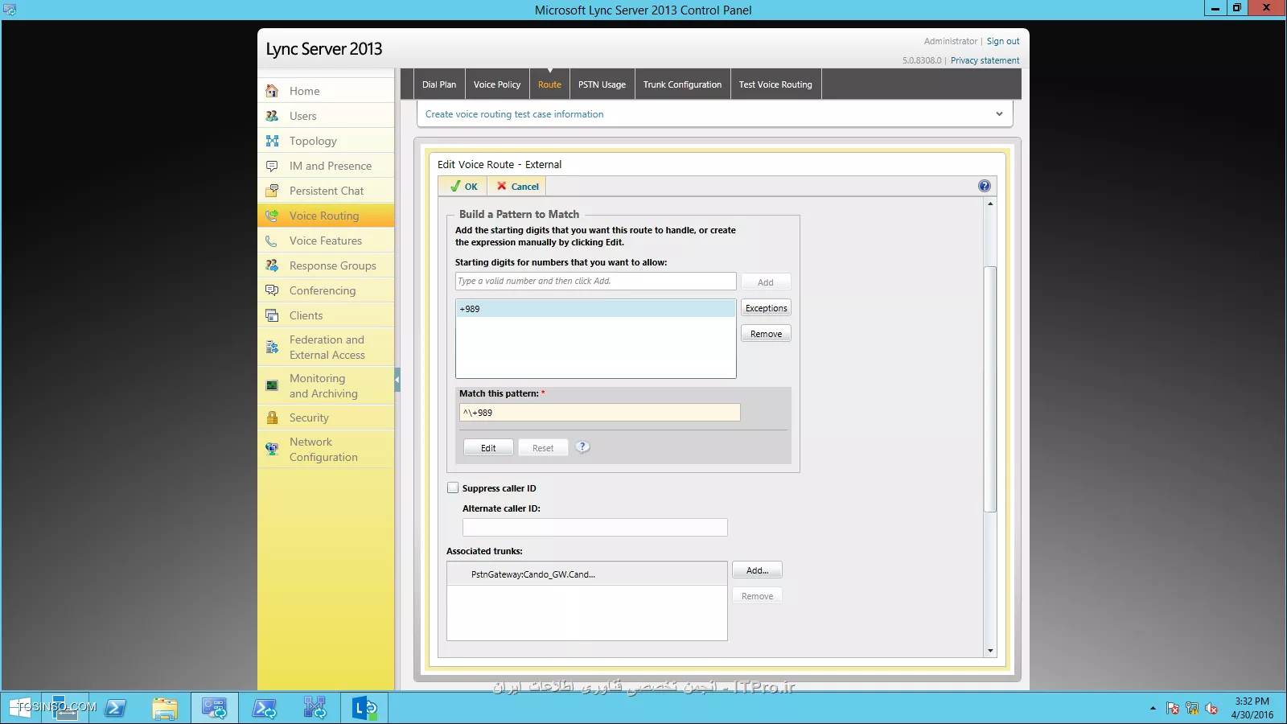
Task: Click the Home icon in sidebar
Action: (x=272, y=91)
